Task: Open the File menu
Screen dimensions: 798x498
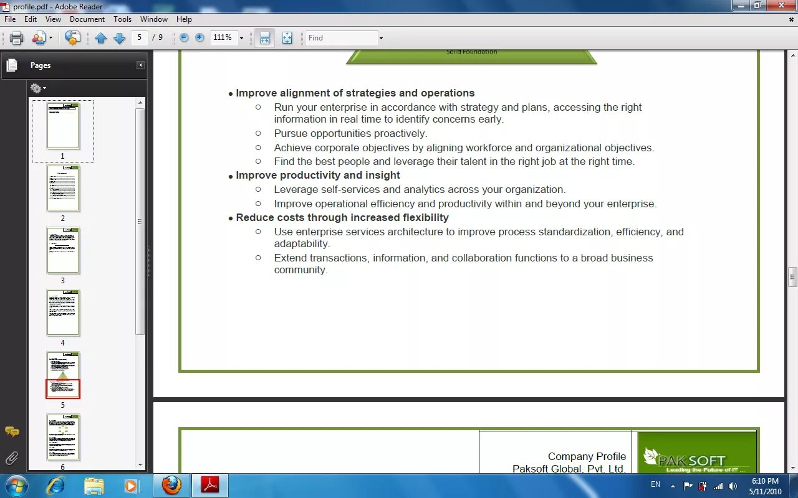Action: (x=10, y=19)
